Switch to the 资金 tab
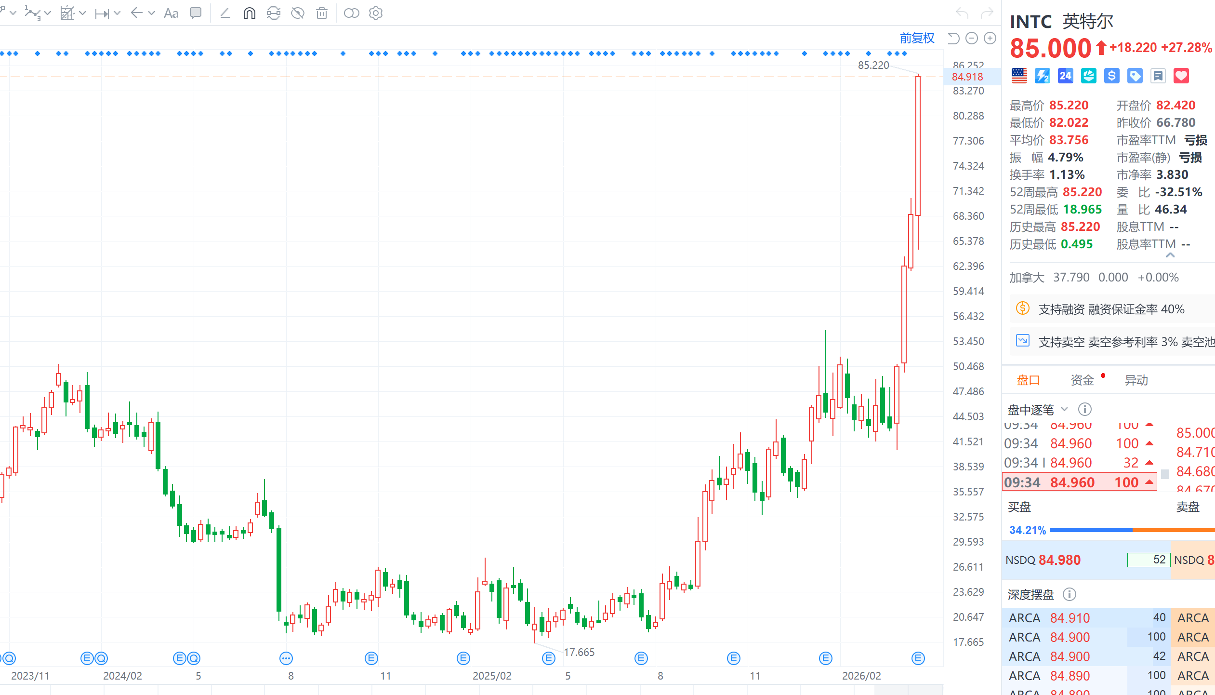This screenshot has height=695, width=1215. (x=1082, y=380)
